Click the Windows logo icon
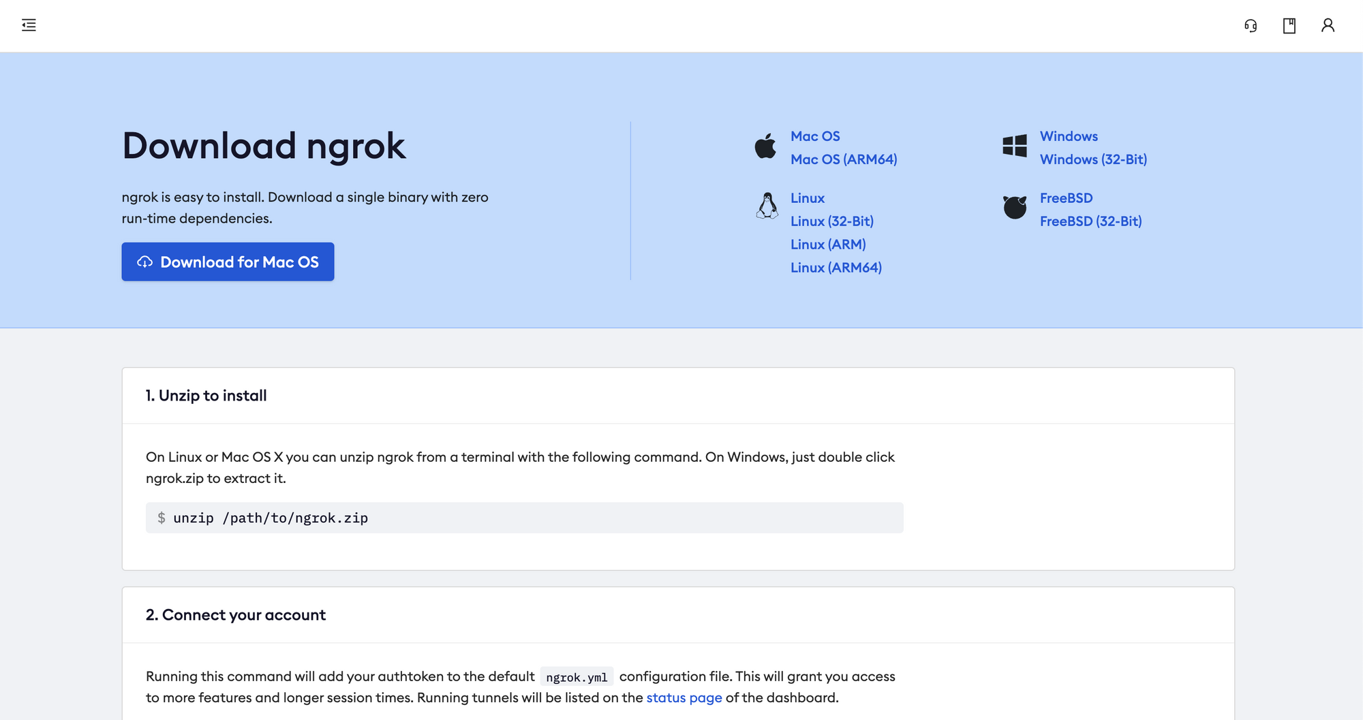 pyautogui.click(x=1015, y=146)
